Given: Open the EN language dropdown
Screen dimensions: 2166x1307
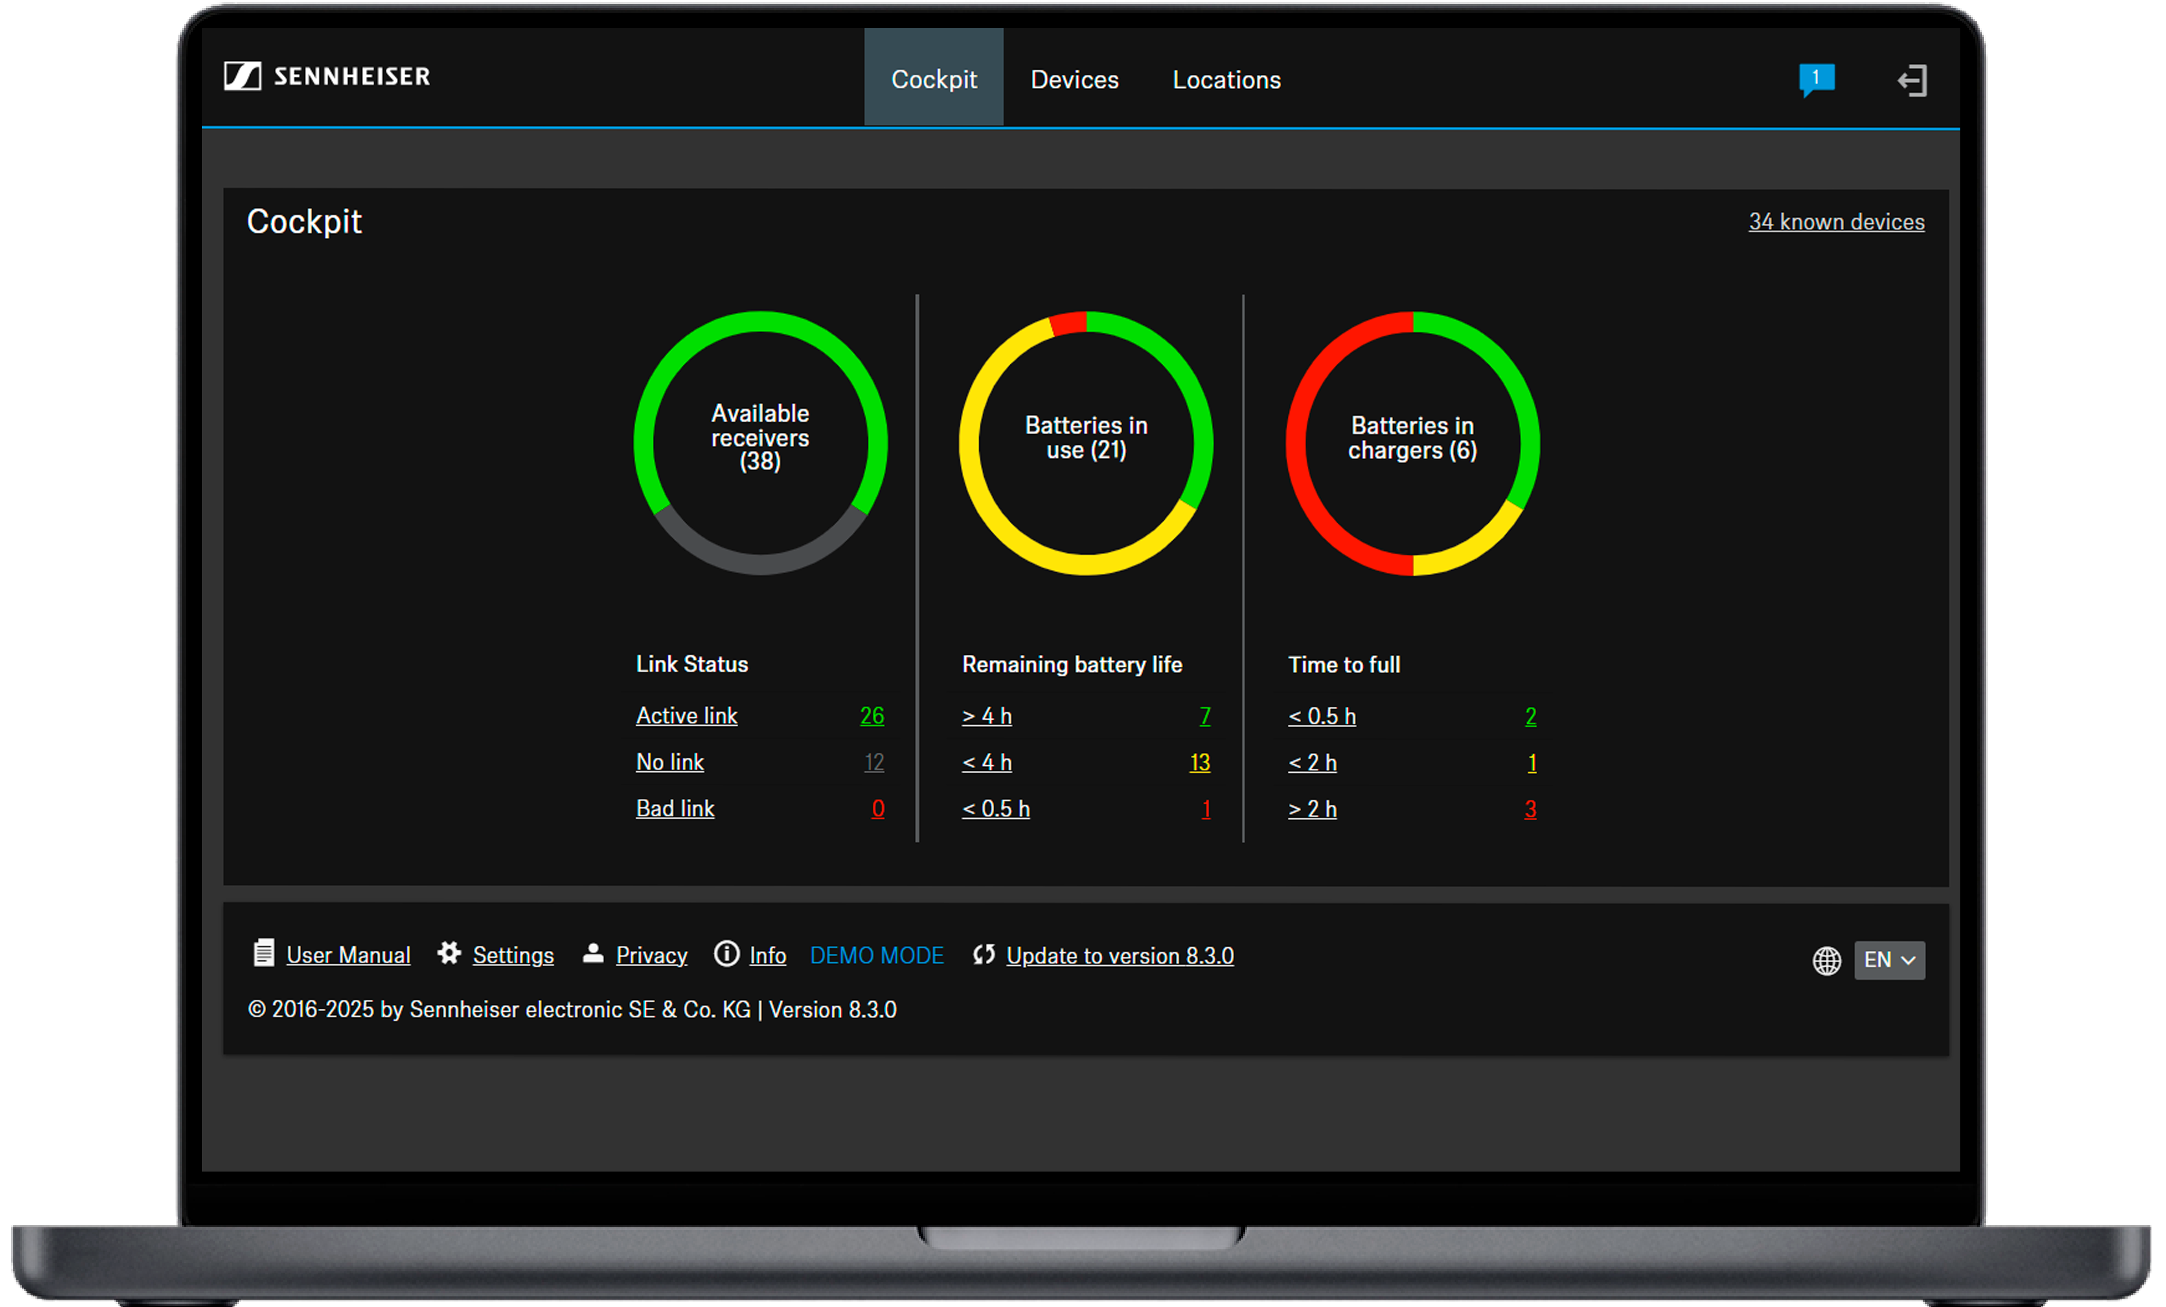Looking at the screenshot, I should click(1889, 960).
